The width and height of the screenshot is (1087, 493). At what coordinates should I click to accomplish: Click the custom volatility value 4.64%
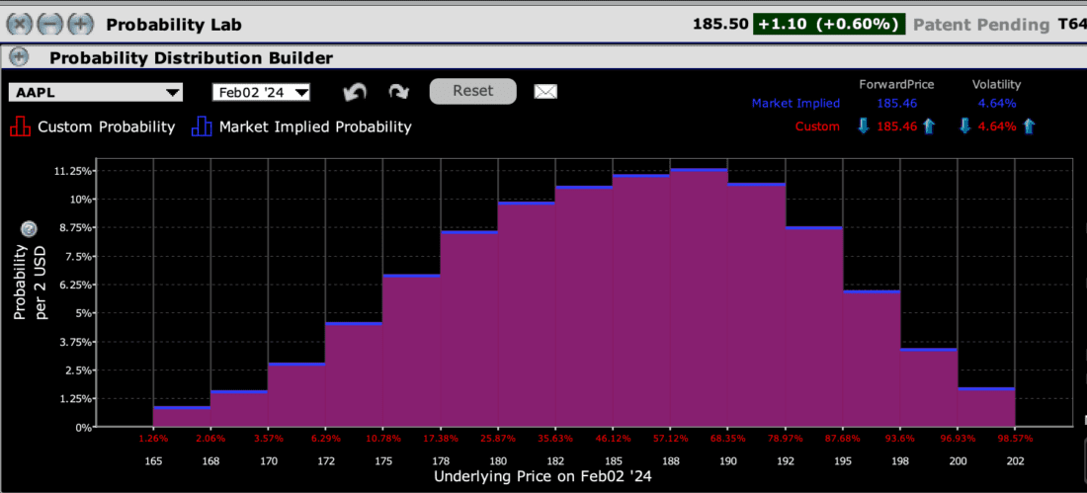[x=997, y=126]
